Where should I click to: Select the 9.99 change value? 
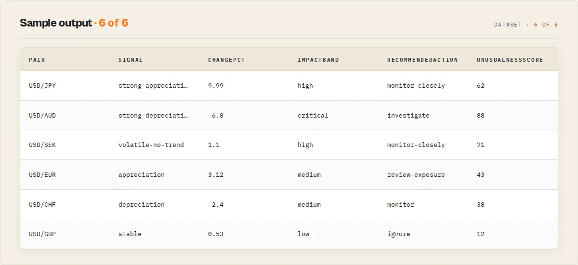(216, 85)
